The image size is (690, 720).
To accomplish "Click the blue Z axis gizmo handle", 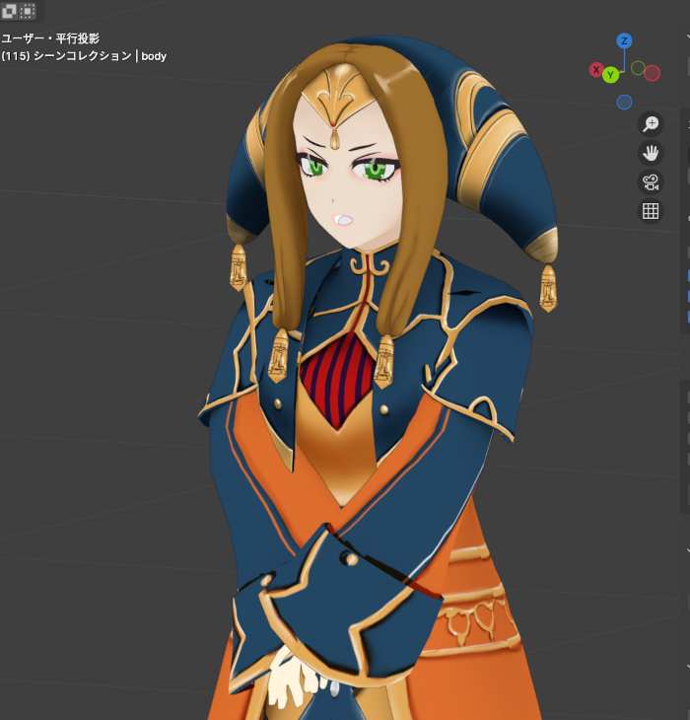I will point(624,40).
